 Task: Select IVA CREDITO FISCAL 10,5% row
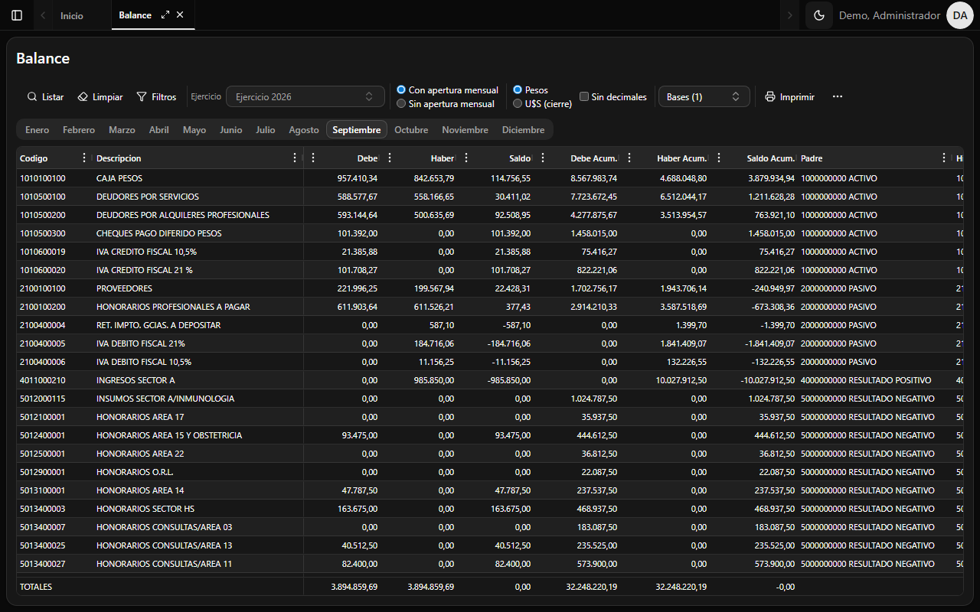point(490,252)
